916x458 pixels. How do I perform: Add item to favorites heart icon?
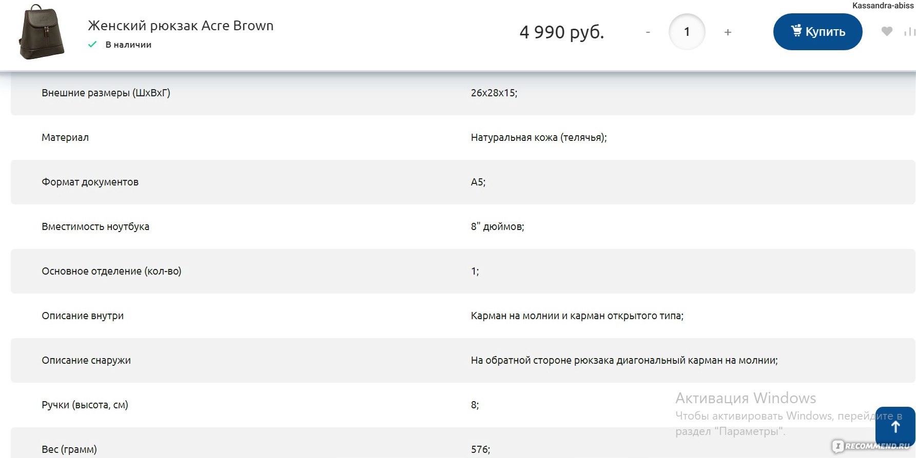[x=887, y=31]
